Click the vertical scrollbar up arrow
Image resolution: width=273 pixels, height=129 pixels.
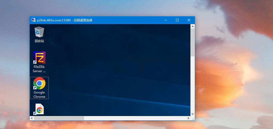[x=192, y=26]
